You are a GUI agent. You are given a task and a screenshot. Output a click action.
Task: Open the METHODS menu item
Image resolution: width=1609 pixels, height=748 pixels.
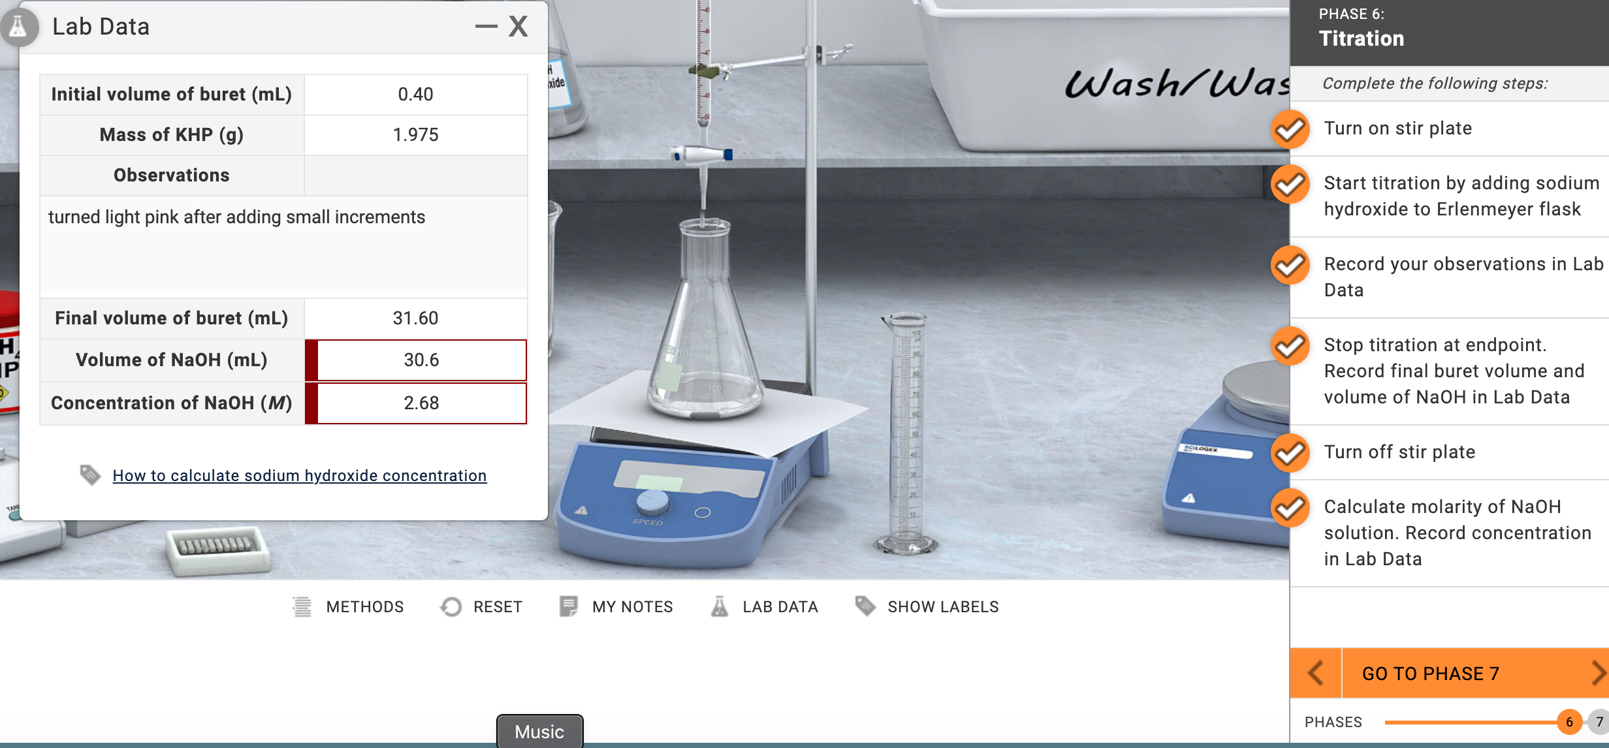[364, 607]
